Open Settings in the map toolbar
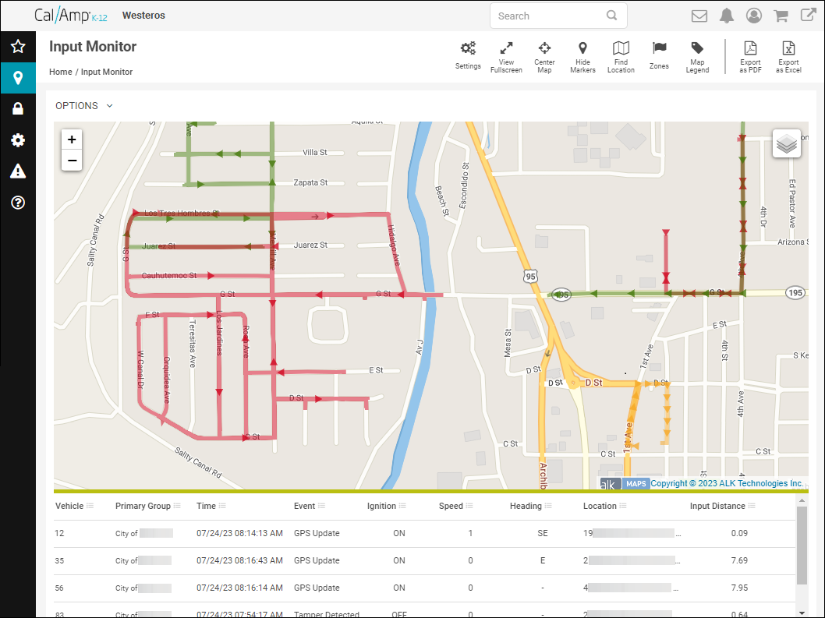 (x=468, y=55)
